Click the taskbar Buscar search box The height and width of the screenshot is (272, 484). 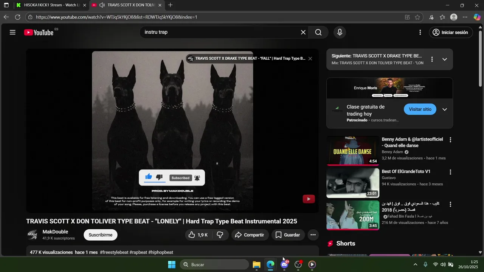coord(214,264)
